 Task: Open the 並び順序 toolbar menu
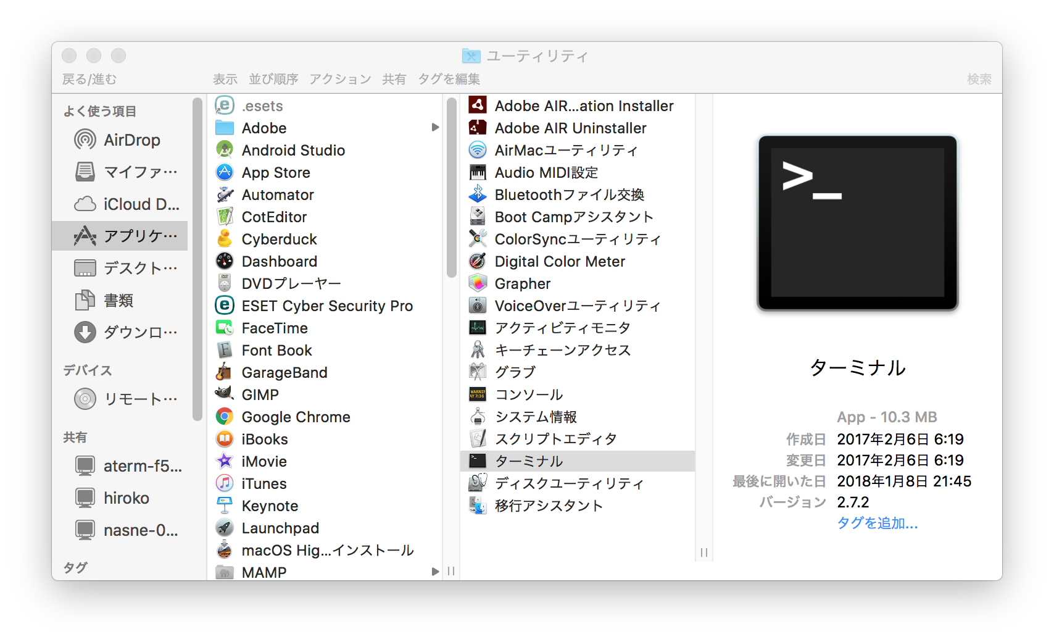[x=273, y=79]
